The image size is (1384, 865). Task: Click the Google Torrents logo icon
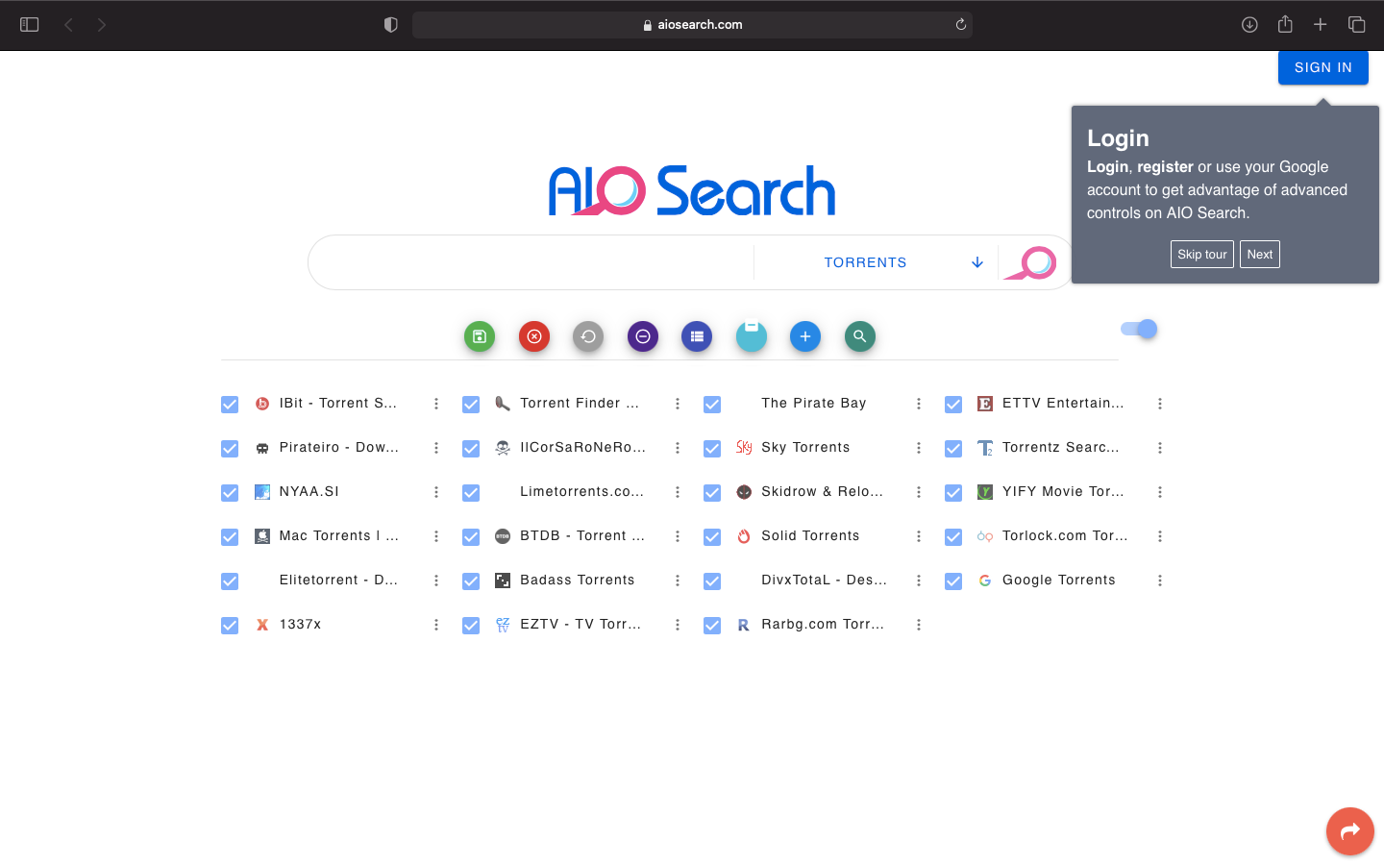point(985,581)
